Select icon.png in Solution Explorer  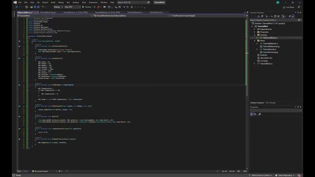264,61
